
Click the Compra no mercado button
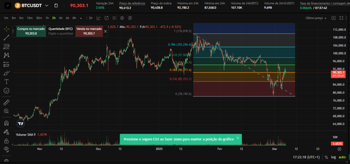click(x=31, y=31)
